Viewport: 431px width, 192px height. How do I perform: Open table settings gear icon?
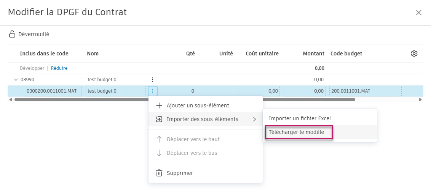[x=414, y=54]
